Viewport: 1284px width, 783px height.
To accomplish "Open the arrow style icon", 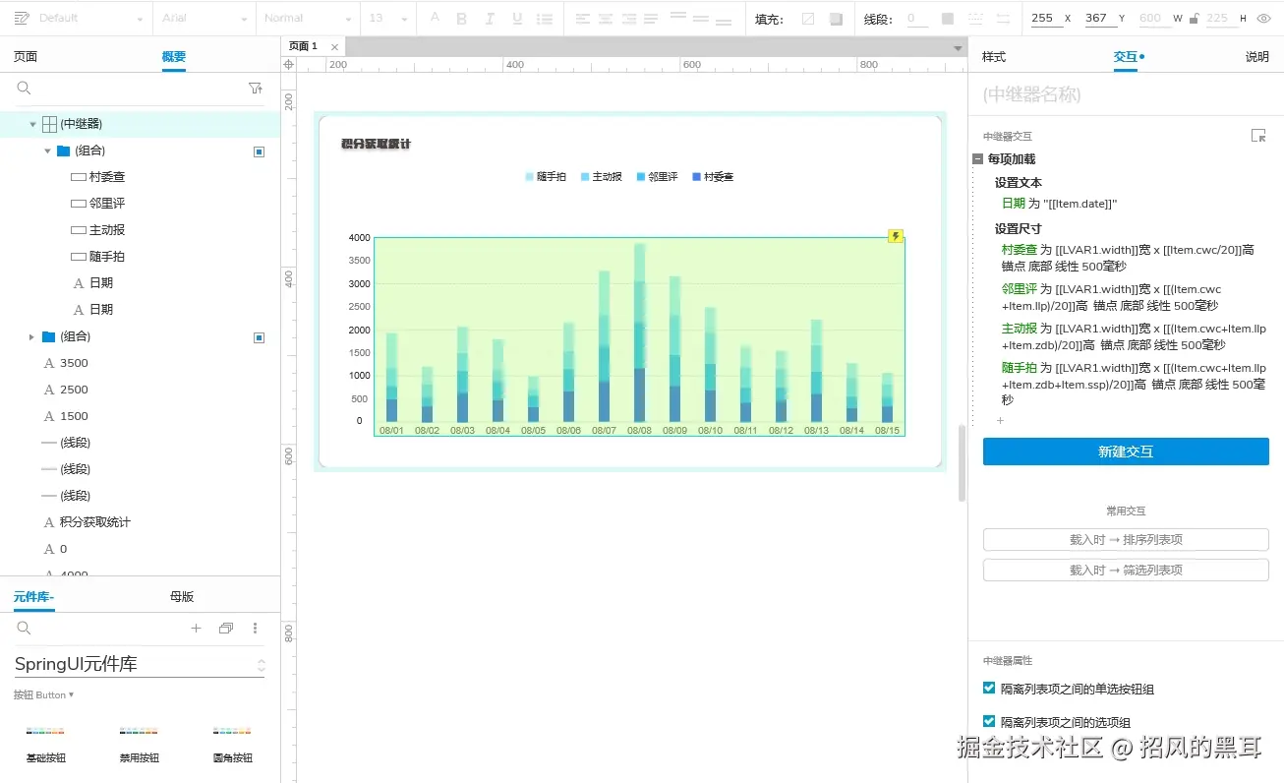I will point(1003,18).
